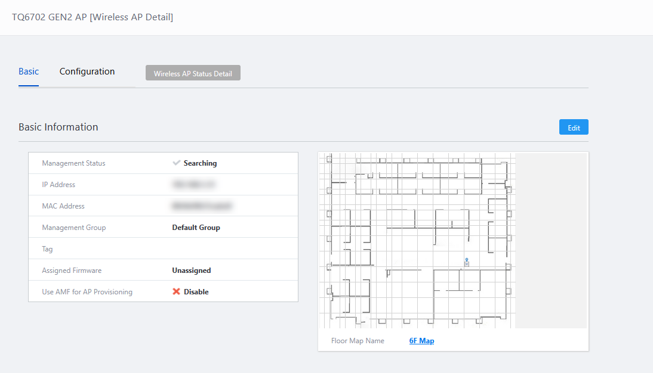The image size is (653, 373).
Task: Click the Use AMF for AP Provisioning label
Action: point(87,292)
